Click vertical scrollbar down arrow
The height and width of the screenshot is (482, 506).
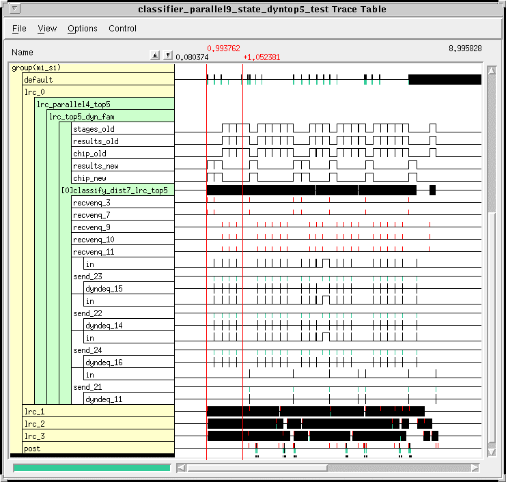pos(490,452)
